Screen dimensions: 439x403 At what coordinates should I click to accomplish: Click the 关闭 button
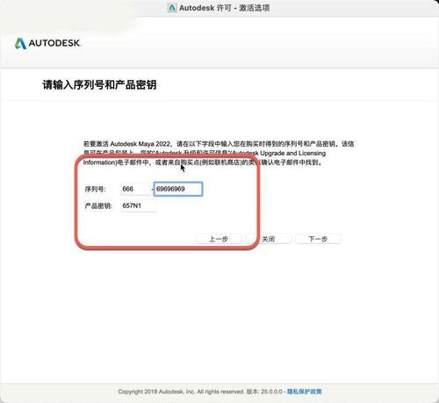coord(268,239)
